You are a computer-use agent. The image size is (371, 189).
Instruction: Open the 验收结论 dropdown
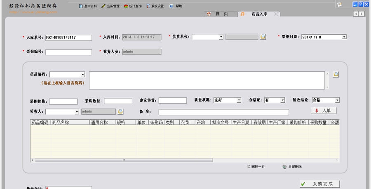(x=337, y=100)
